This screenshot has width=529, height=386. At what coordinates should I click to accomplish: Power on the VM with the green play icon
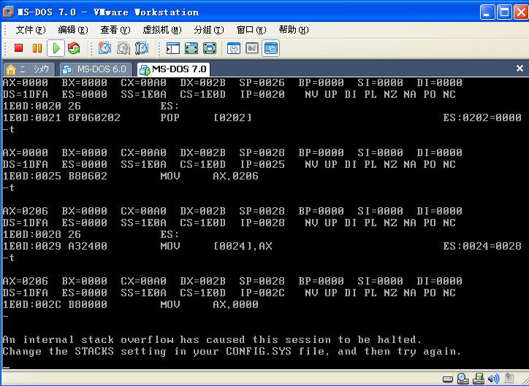56,48
